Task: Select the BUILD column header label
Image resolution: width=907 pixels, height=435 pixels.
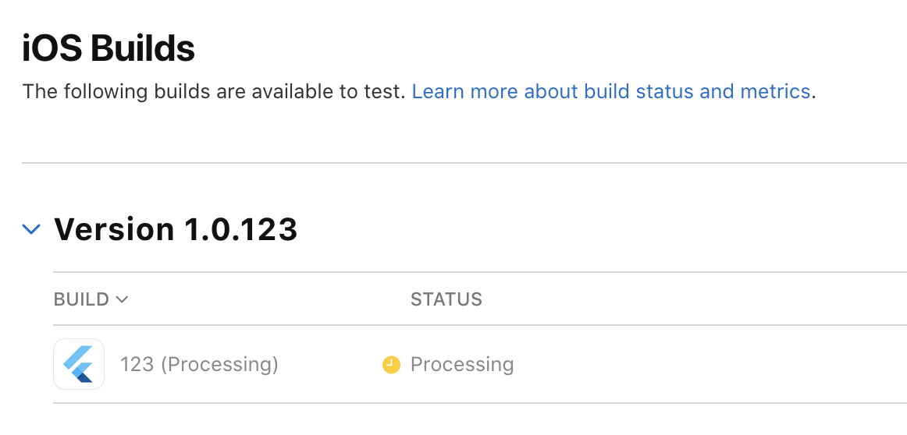Action: pos(81,299)
